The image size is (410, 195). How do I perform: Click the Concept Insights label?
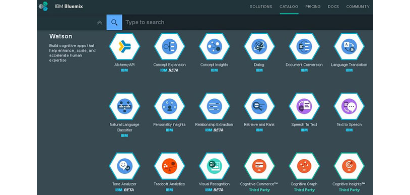(x=214, y=64)
